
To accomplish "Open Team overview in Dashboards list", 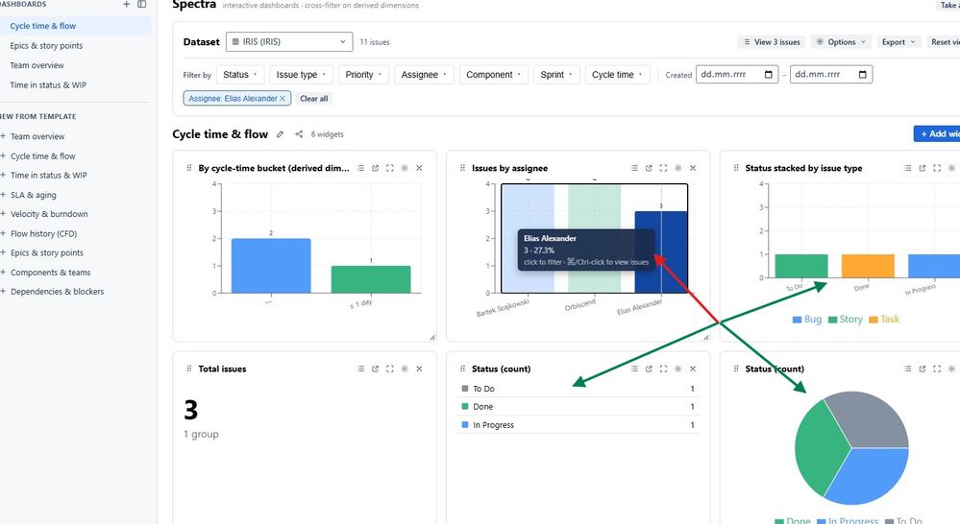I will click(x=37, y=65).
